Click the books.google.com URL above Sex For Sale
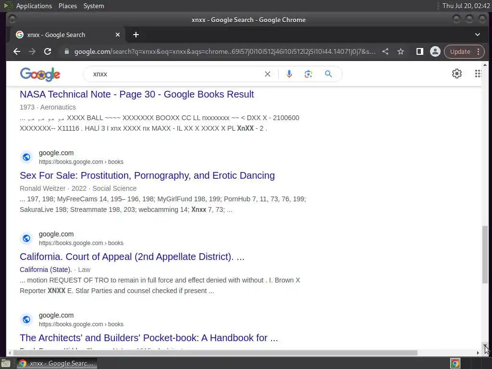 click(x=81, y=162)
